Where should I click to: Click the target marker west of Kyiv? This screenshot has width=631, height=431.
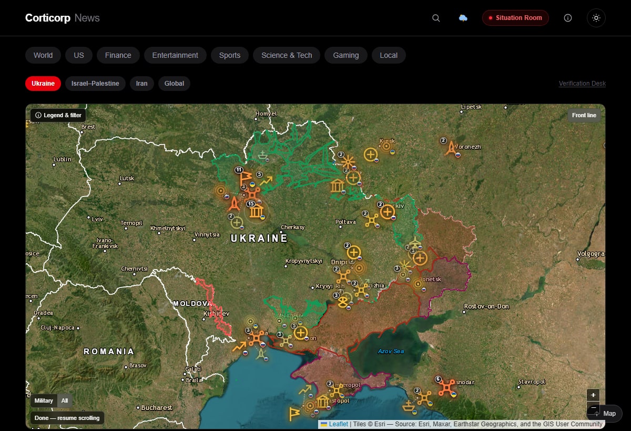[220, 191]
